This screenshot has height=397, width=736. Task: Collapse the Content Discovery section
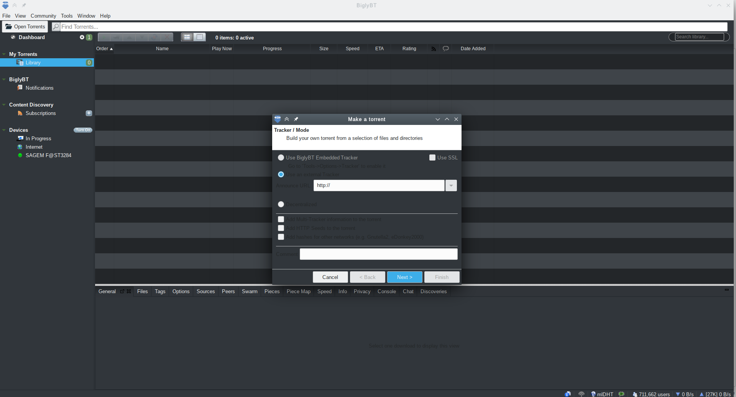pos(3,105)
